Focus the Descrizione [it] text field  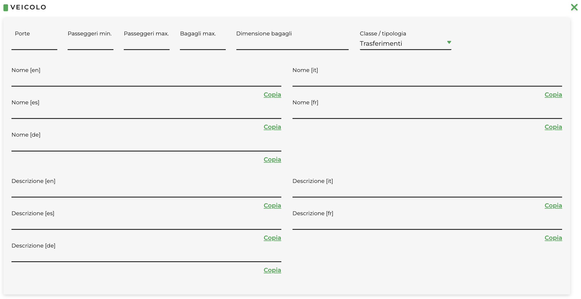tap(427, 192)
